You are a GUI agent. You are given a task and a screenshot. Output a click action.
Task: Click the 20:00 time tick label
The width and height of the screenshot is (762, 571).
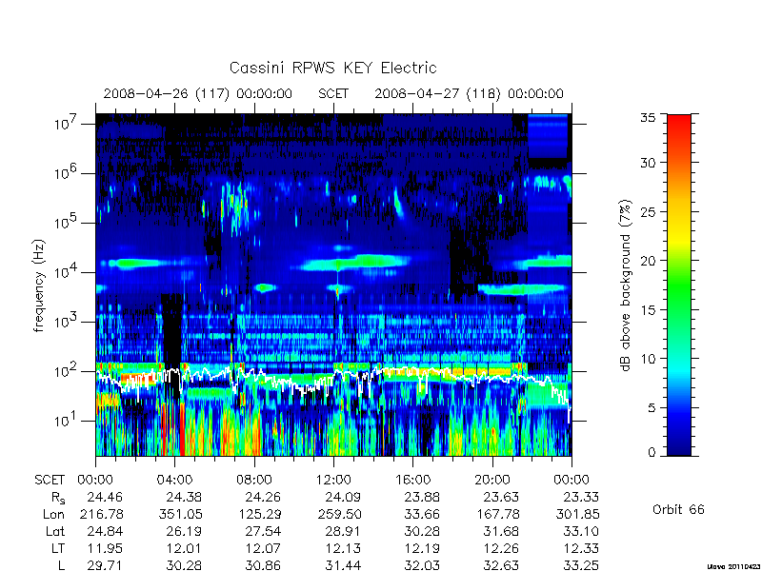pos(492,481)
